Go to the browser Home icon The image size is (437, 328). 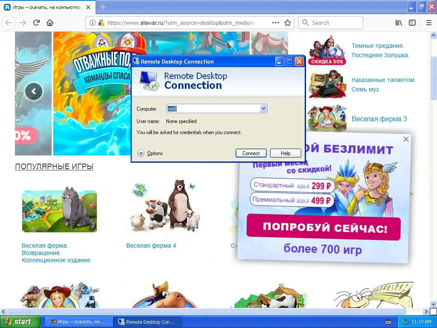tap(50, 23)
